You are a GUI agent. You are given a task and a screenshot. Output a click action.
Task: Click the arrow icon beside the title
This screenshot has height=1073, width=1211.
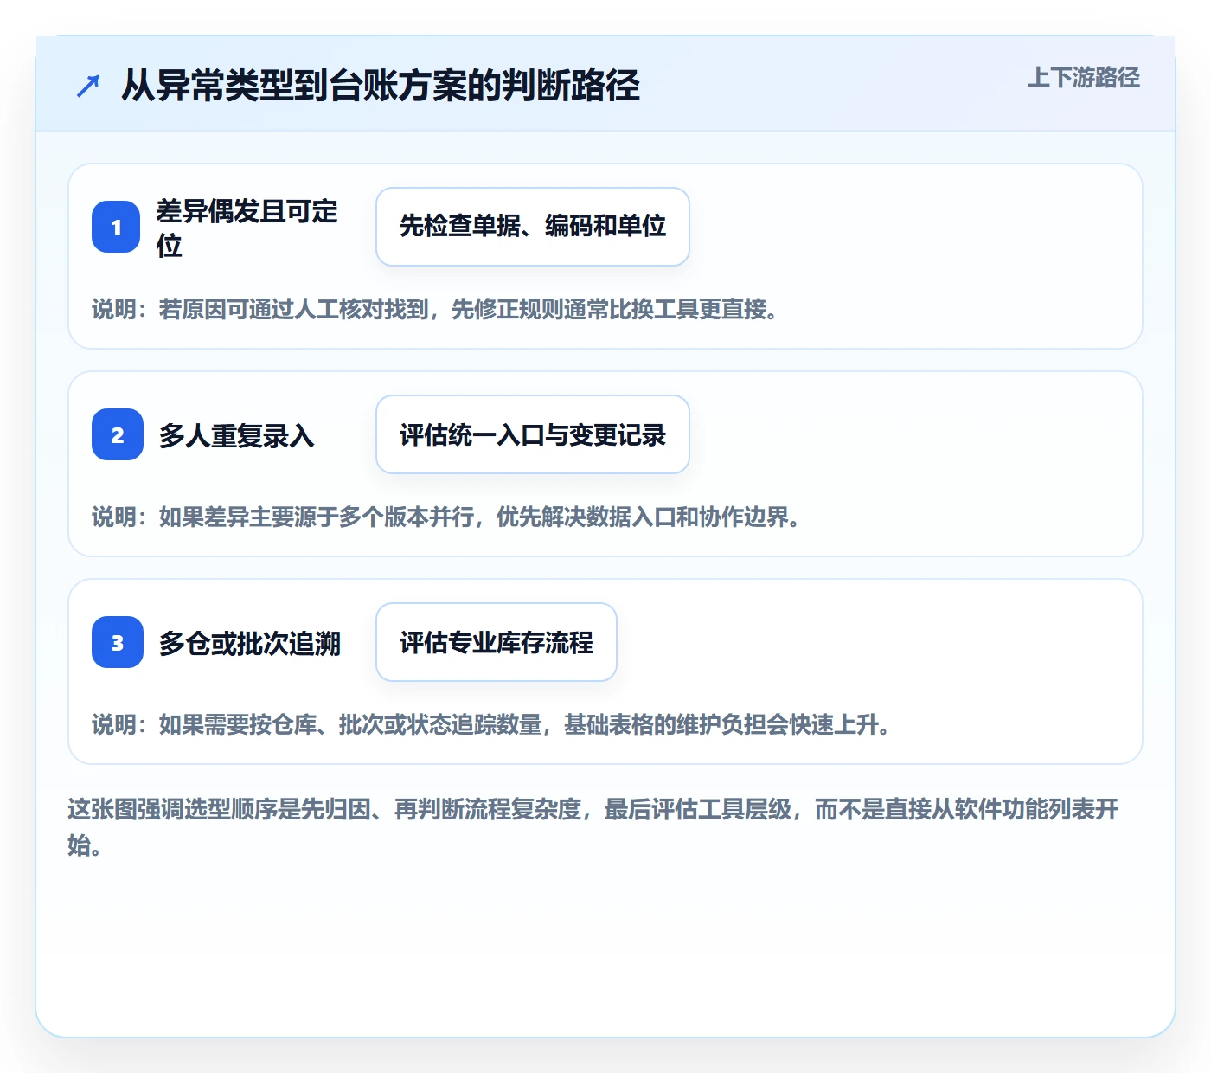click(88, 86)
